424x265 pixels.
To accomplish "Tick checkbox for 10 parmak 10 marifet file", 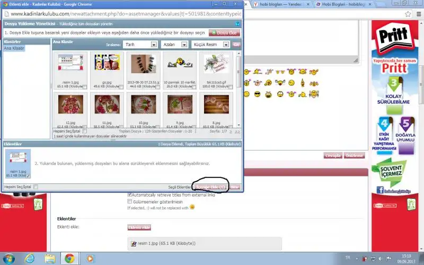I will click(193, 87).
